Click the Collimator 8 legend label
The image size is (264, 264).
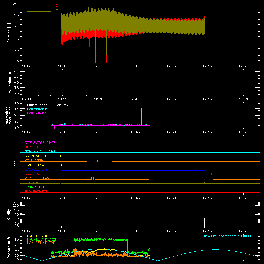pyautogui.click(x=37, y=109)
